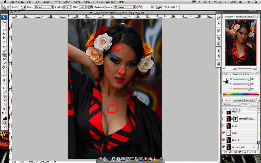Toggle Quick Mask mode in toolbox
The image size is (261, 163).
(4, 123)
